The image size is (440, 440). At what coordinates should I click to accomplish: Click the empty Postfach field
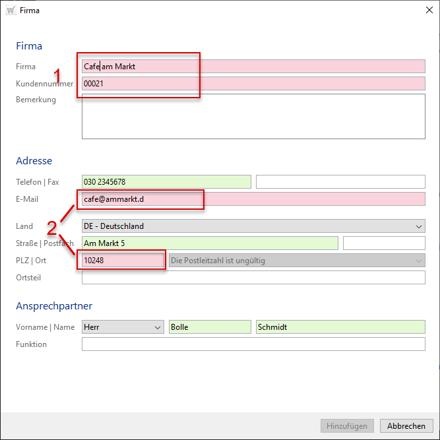tap(384, 243)
